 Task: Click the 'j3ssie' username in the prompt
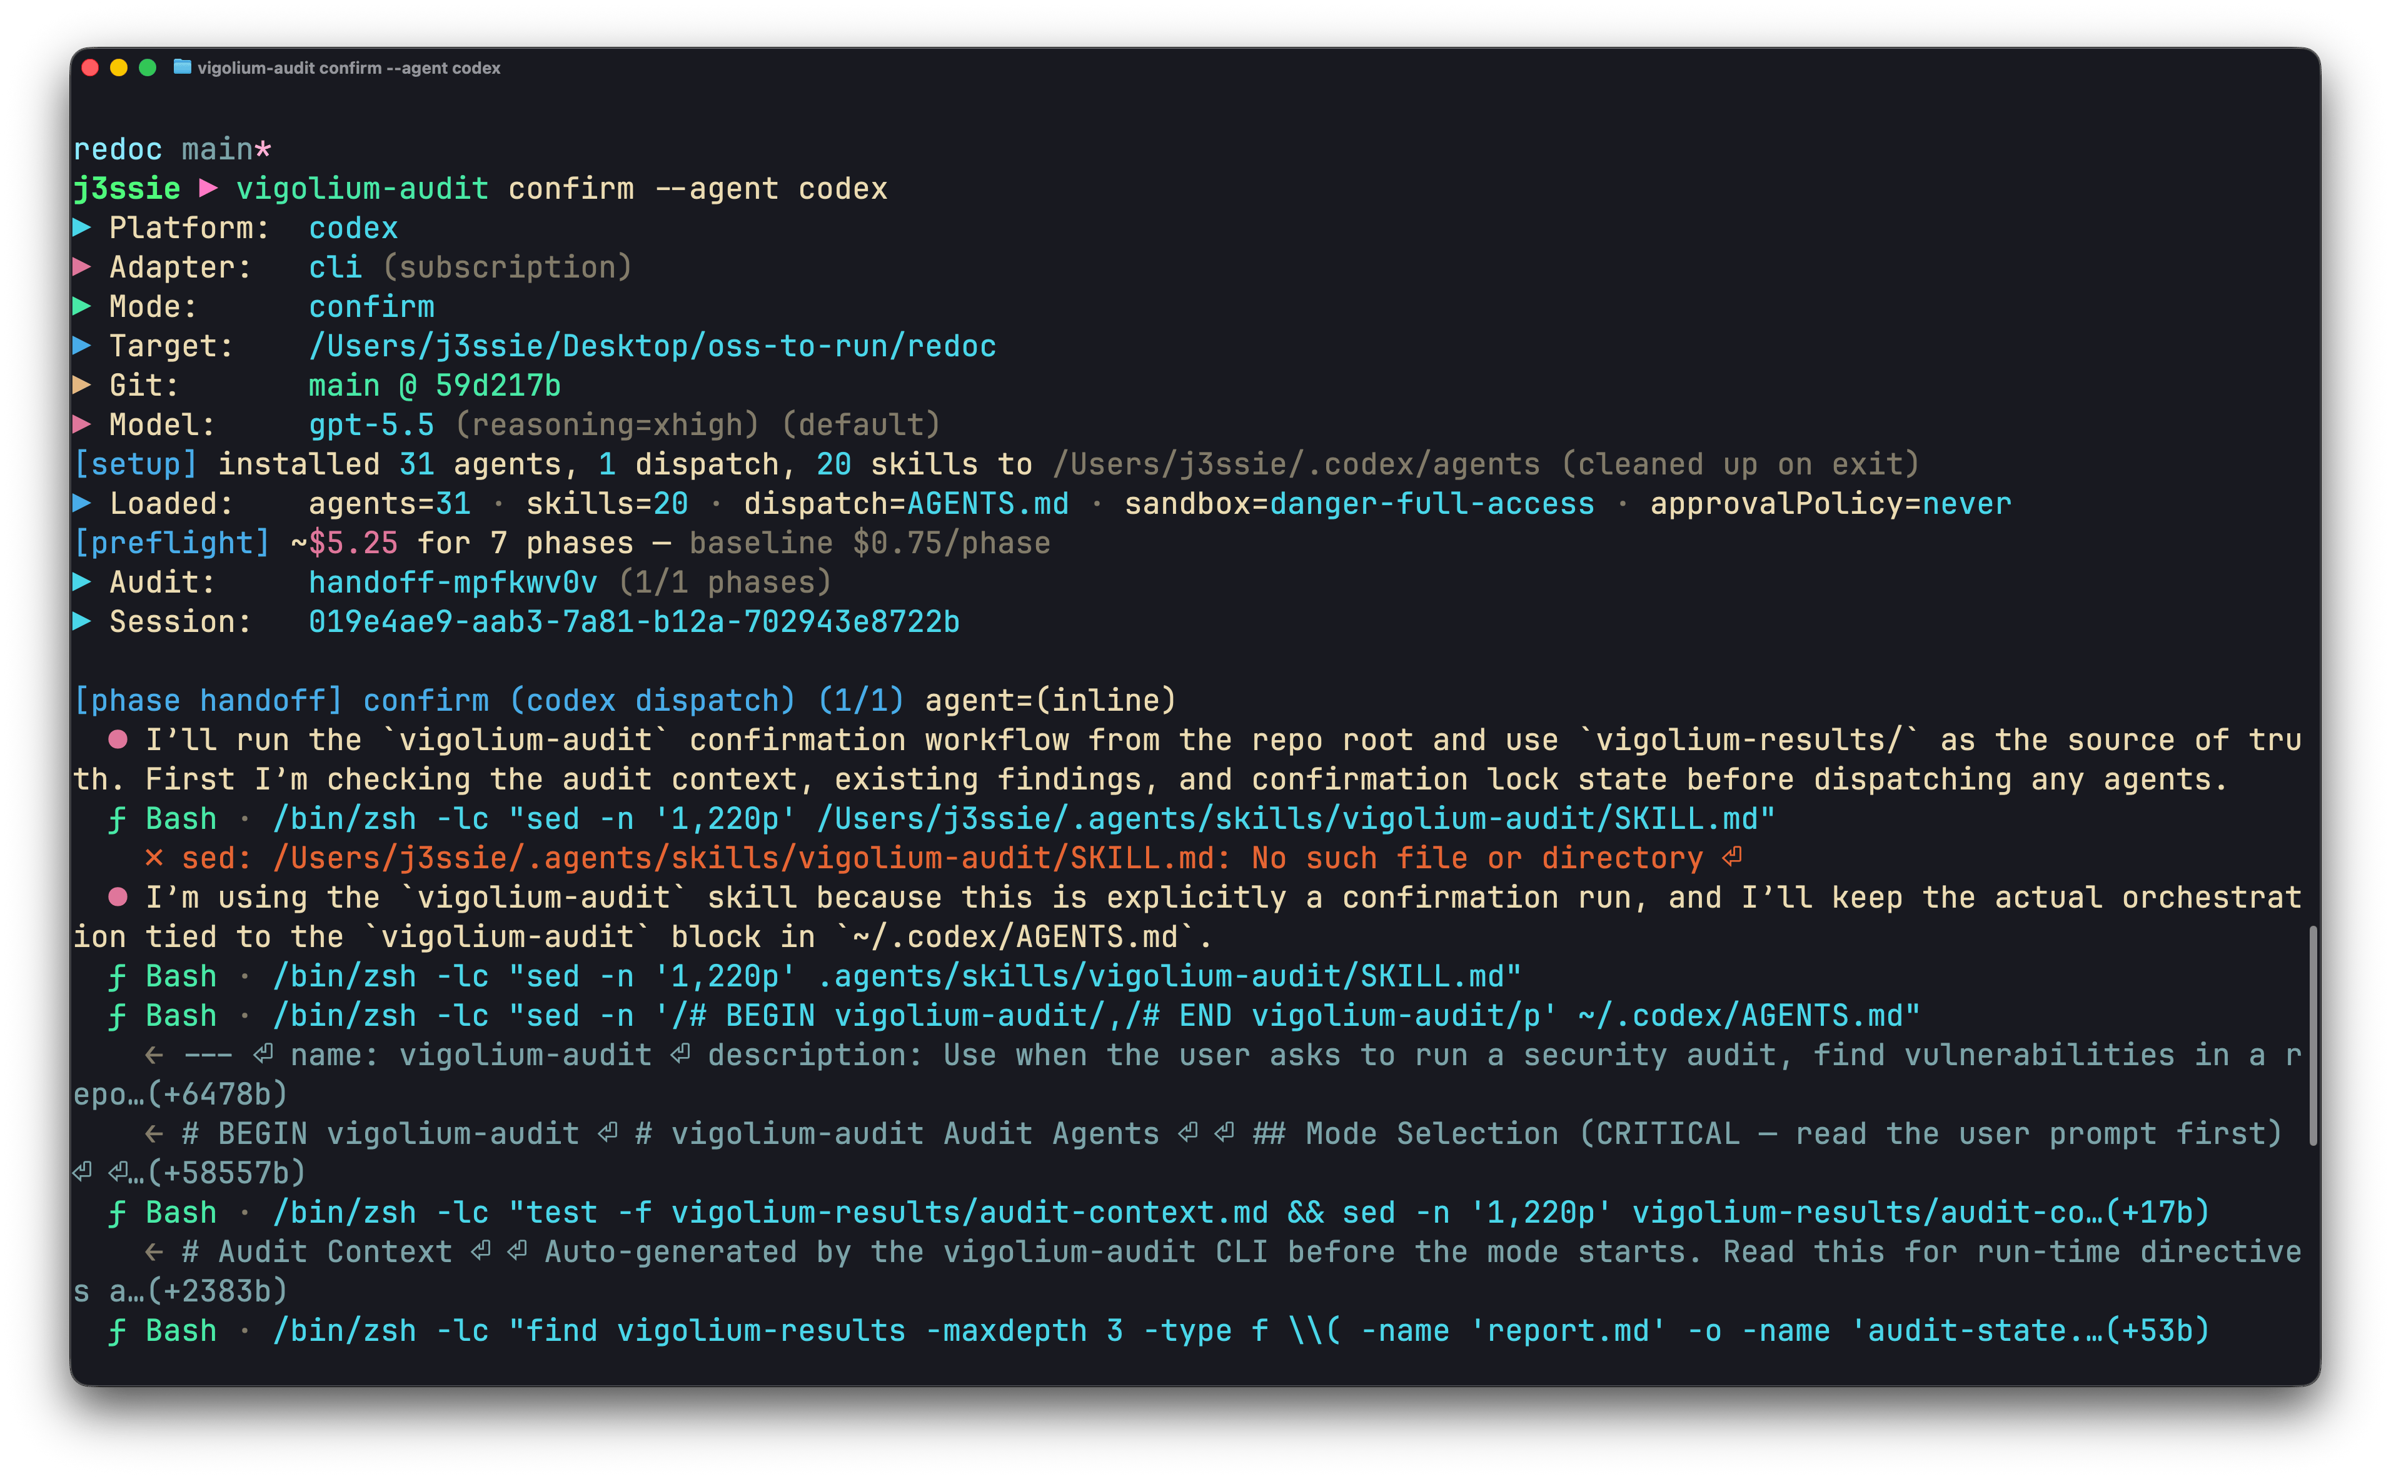[127, 189]
